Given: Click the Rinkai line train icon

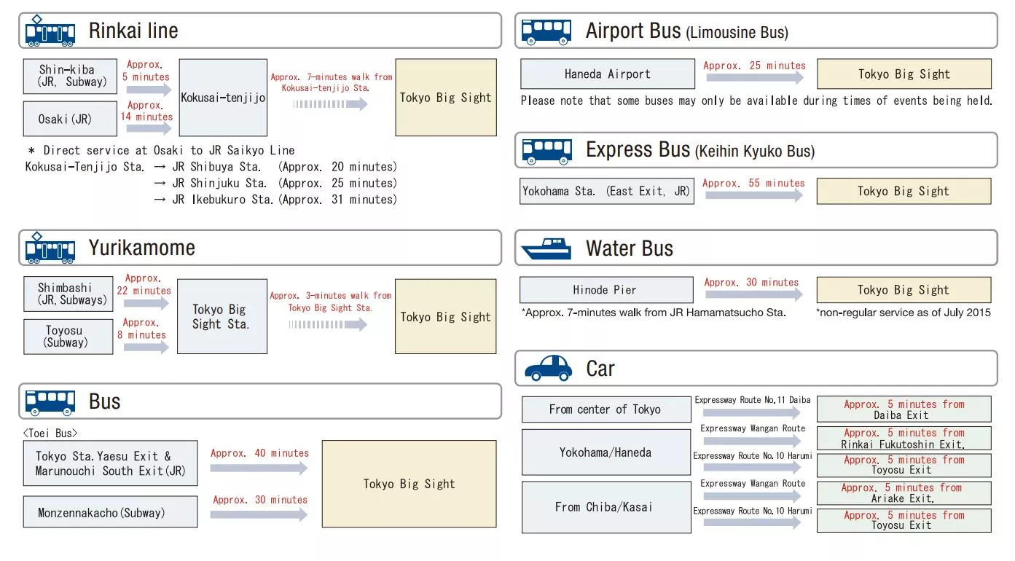Looking at the screenshot, I should pyautogui.click(x=50, y=31).
